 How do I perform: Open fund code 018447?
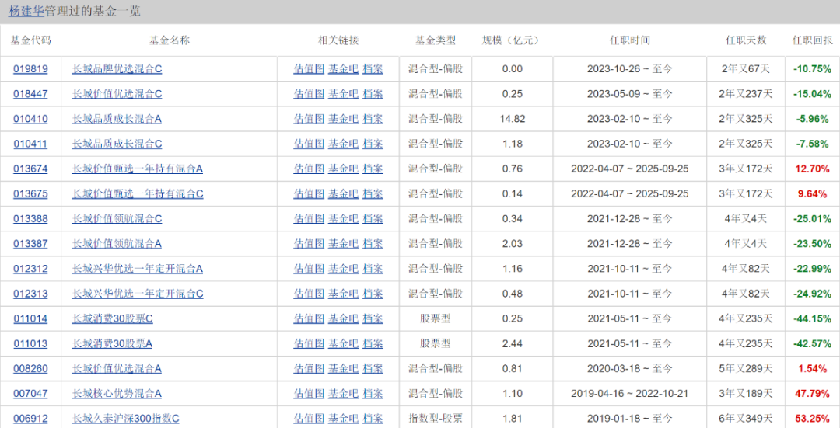tap(30, 94)
